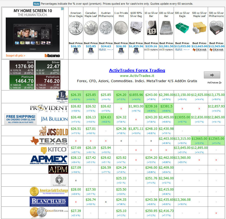This screenshot has width=226, height=219.
Task: Click the arrow button in ActivTrades ad
Action: click(212, 75)
